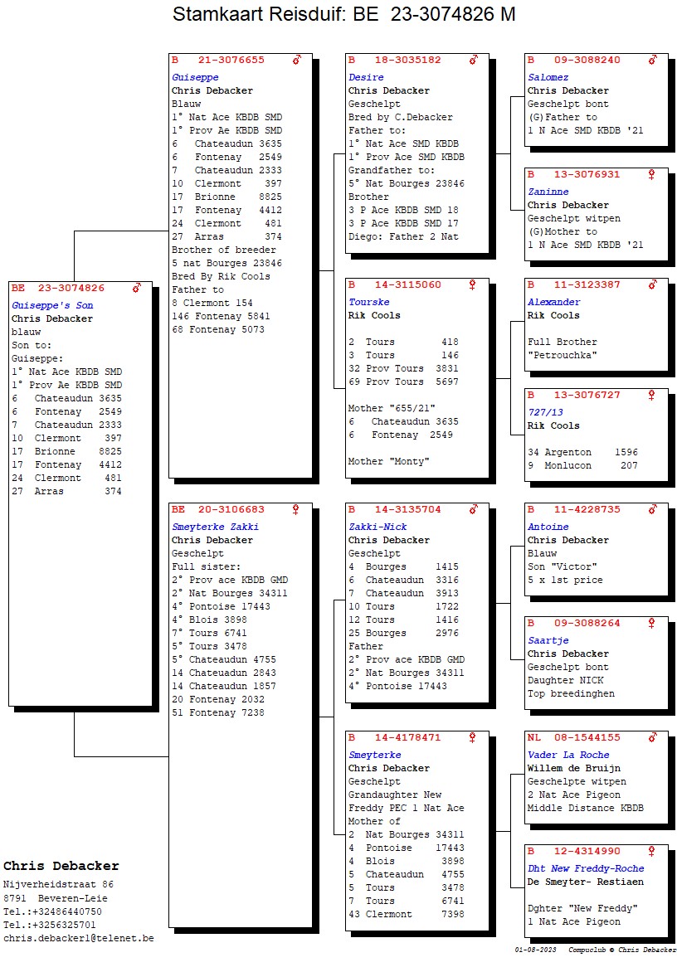Click the female symbol on Smeyterke 14-4178471 card
This screenshot has height=972, width=677.
click(474, 737)
